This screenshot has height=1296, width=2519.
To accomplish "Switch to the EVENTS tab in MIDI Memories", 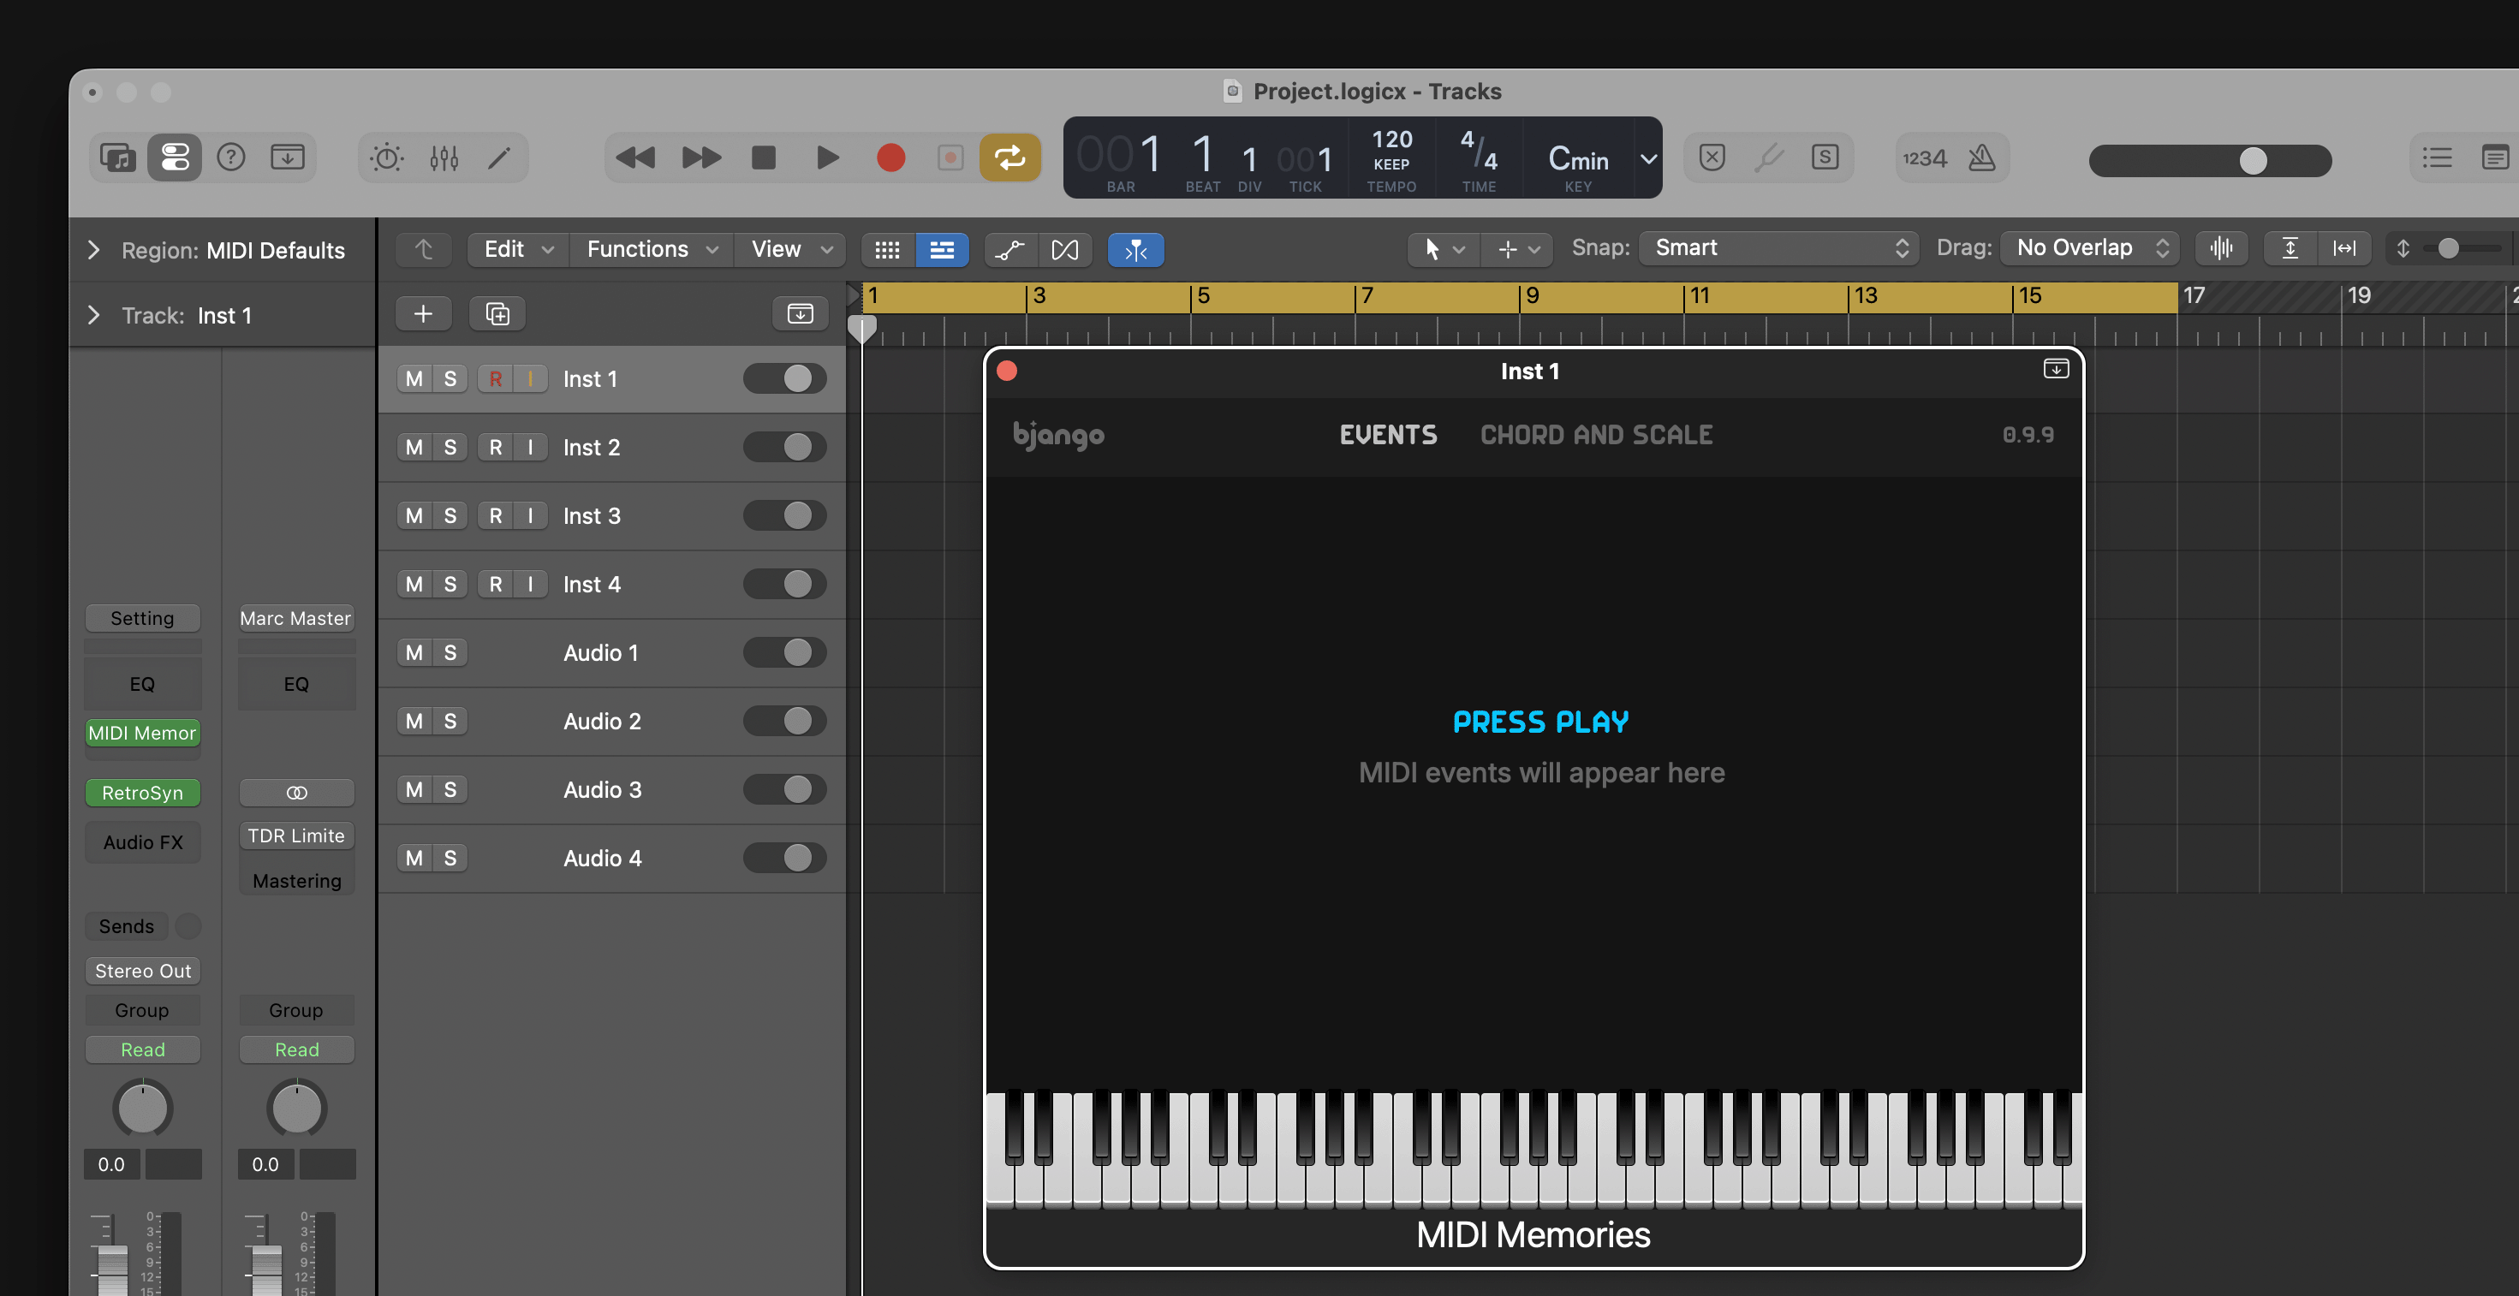I will [x=1388, y=435].
